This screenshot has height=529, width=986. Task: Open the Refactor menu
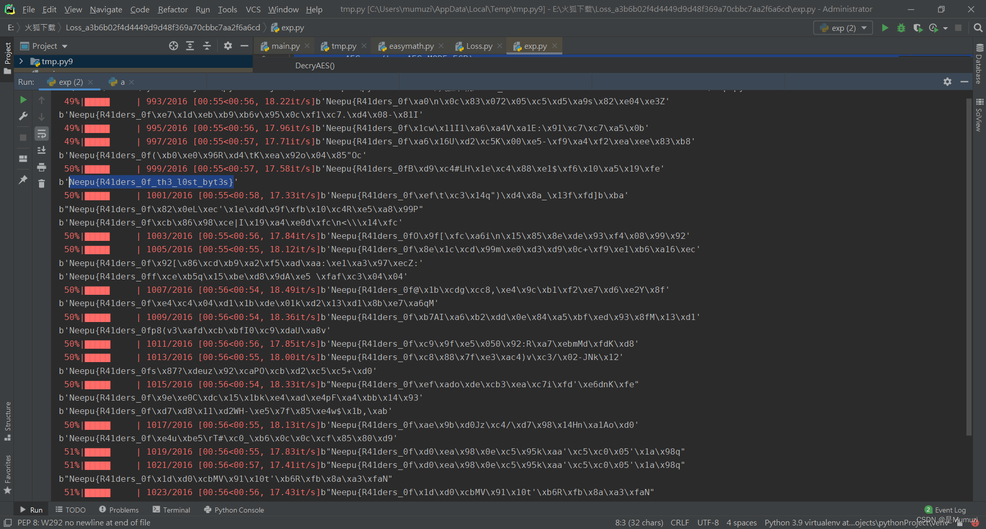pos(173,9)
